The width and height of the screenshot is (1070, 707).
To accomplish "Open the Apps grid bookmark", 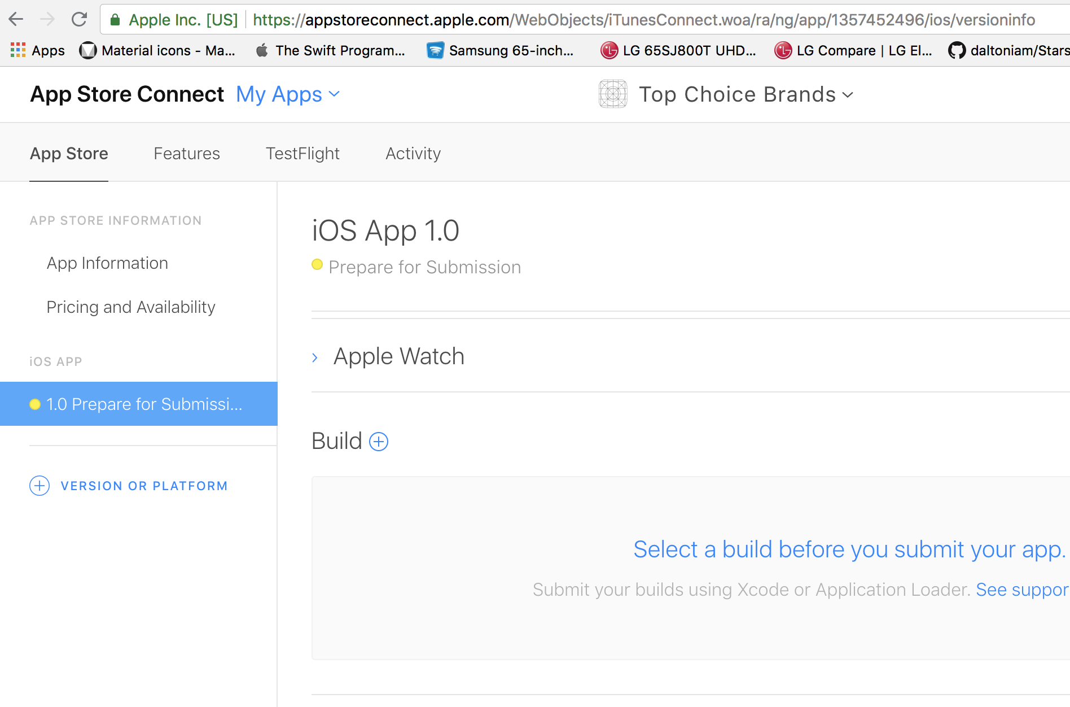I will pyautogui.click(x=38, y=51).
